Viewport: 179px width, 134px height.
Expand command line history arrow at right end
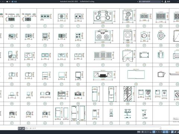point(160,128)
